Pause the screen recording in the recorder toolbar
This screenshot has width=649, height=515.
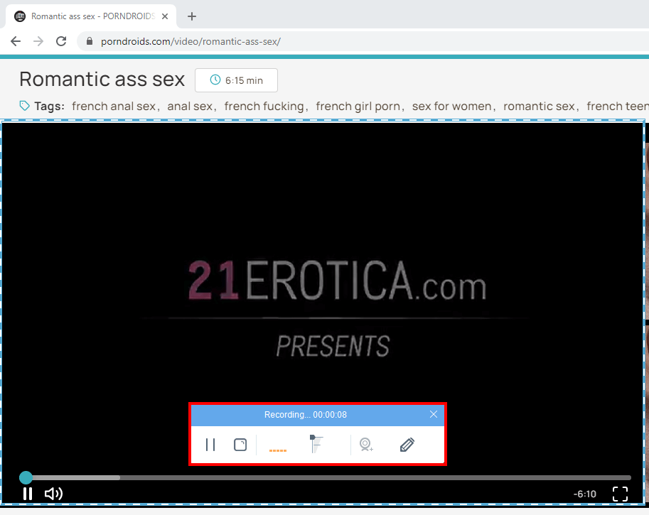[x=210, y=445]
